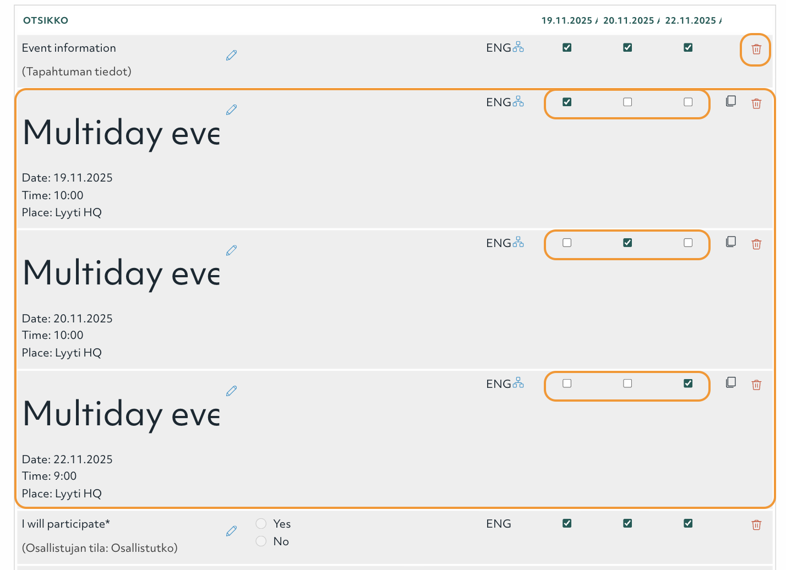Edit the Event information title
This screenshot has width=786, height=570.
[x=231, y=55]
